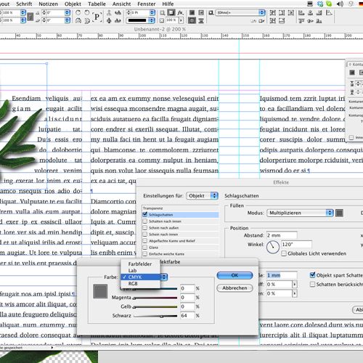Open the Modus Multiplizieren dropdown
Screen dimensions: 363x363
pyautogui.click(x=300, y=213)
